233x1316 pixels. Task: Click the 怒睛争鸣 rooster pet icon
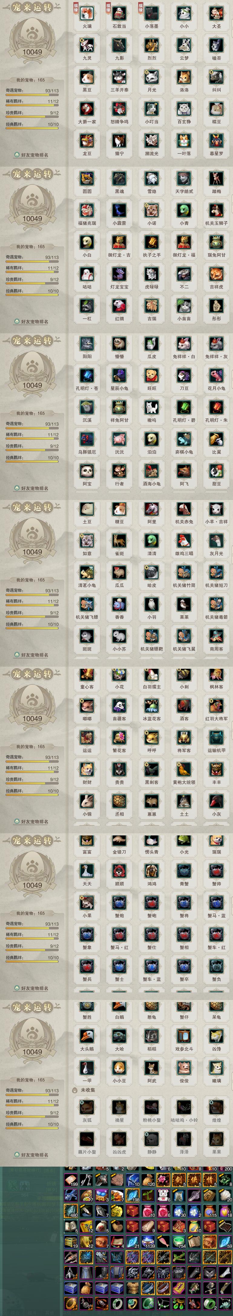[119, 109]
